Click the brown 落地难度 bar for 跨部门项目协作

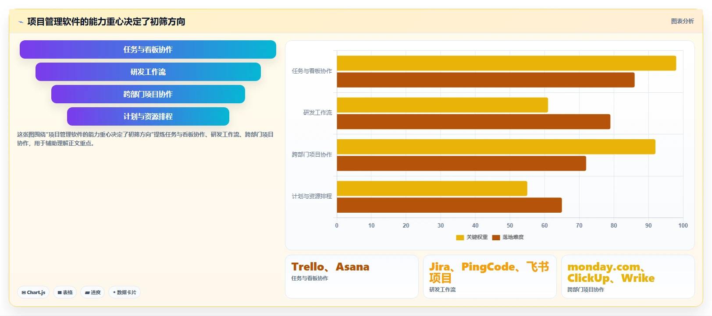[461, 164]
